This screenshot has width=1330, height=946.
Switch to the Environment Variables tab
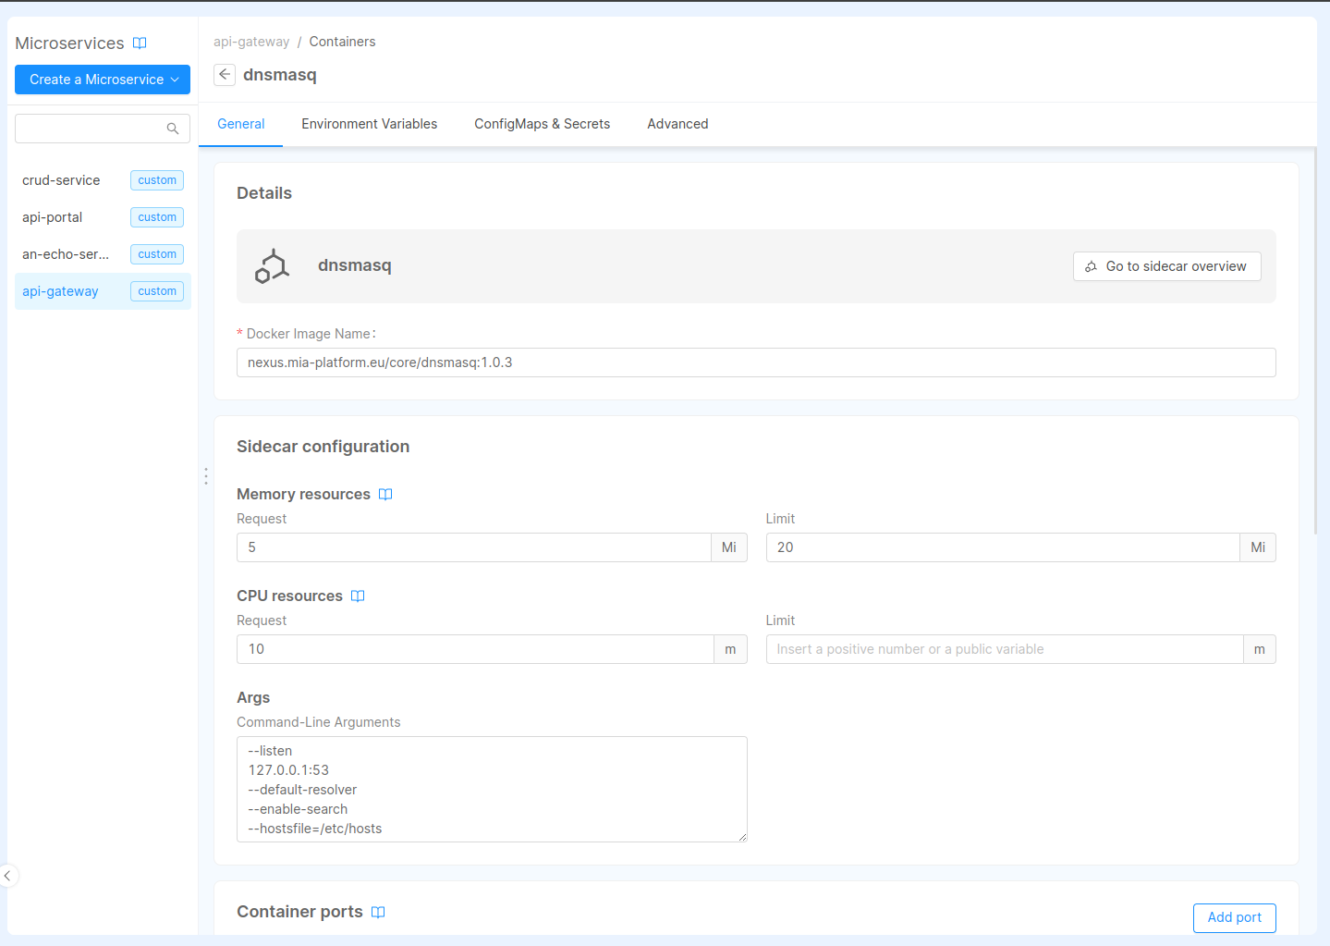(x=369, y=124)
